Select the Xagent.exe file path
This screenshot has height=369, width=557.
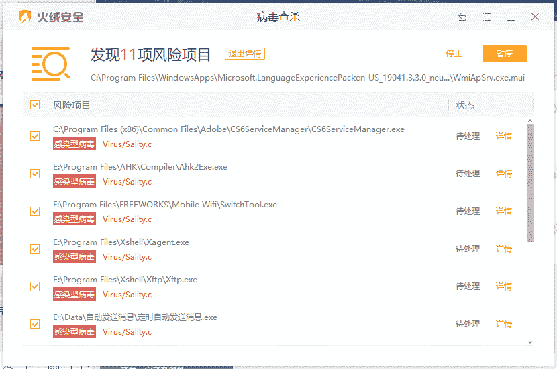coord(121,242)
